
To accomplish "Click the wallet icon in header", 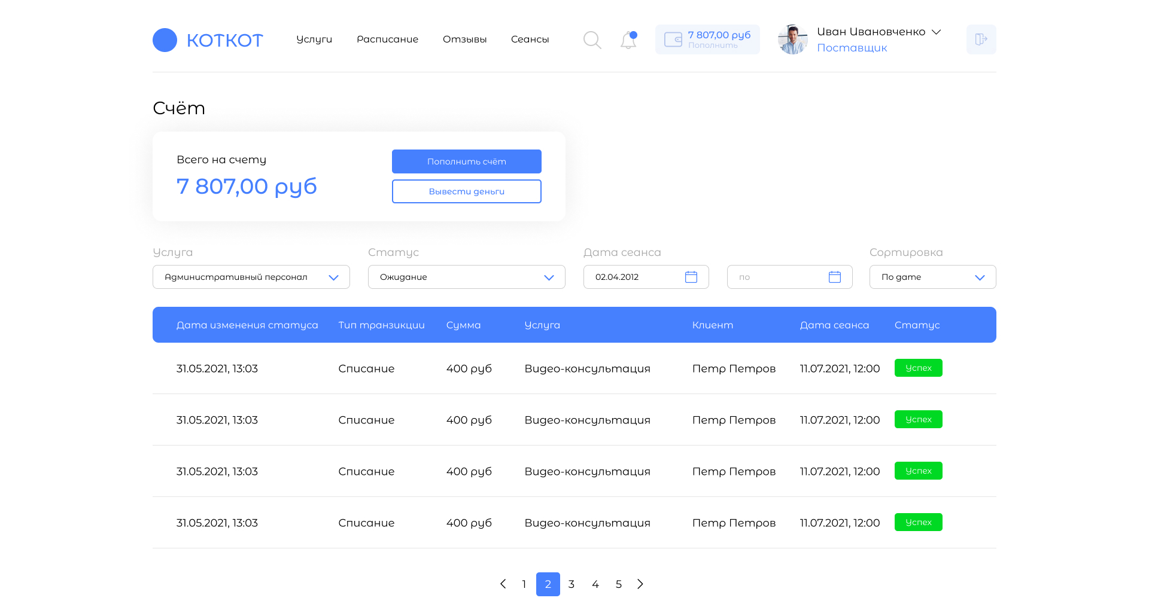I will pos(673,39).
